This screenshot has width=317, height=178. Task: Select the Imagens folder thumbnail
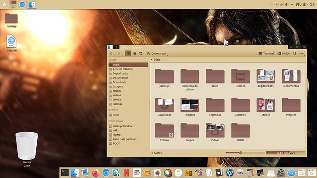point(190,105)
